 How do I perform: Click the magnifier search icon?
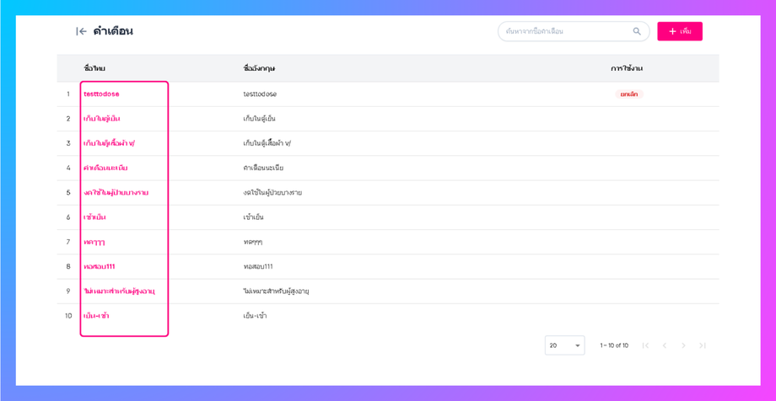[x=637, y=31]
